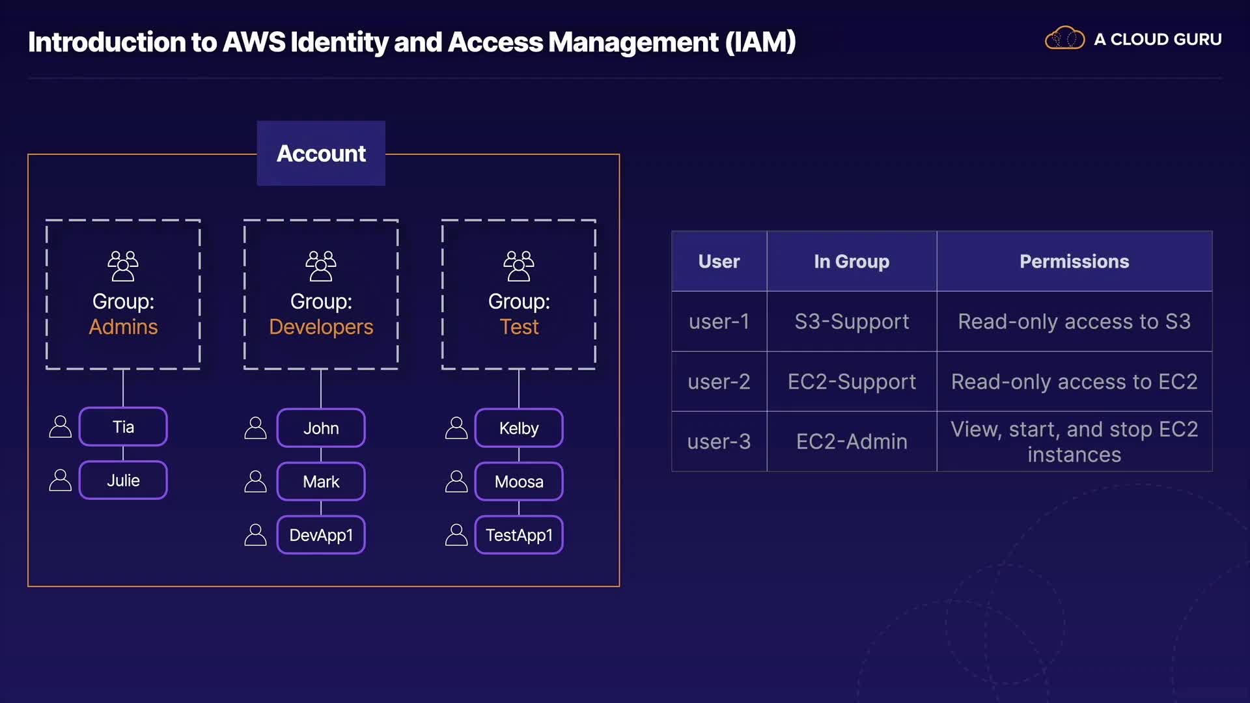Image resolution: width=1250 pixels, height=703 pixels.
Task: Click the user-1 table cell
Action: (719, 322)
